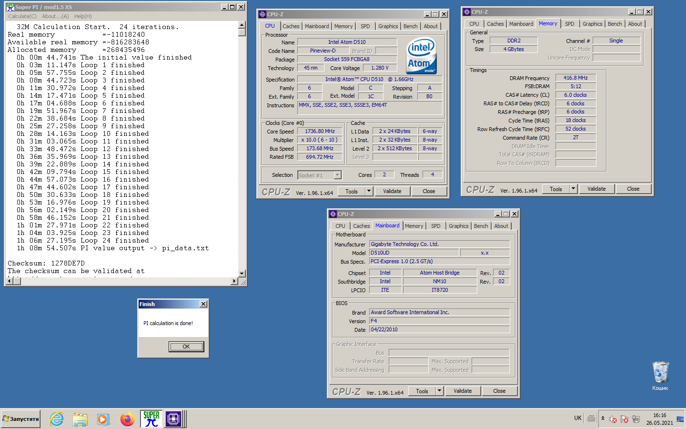
Task: Select Memory tab in Mainboard window
Action: (414, 226)
